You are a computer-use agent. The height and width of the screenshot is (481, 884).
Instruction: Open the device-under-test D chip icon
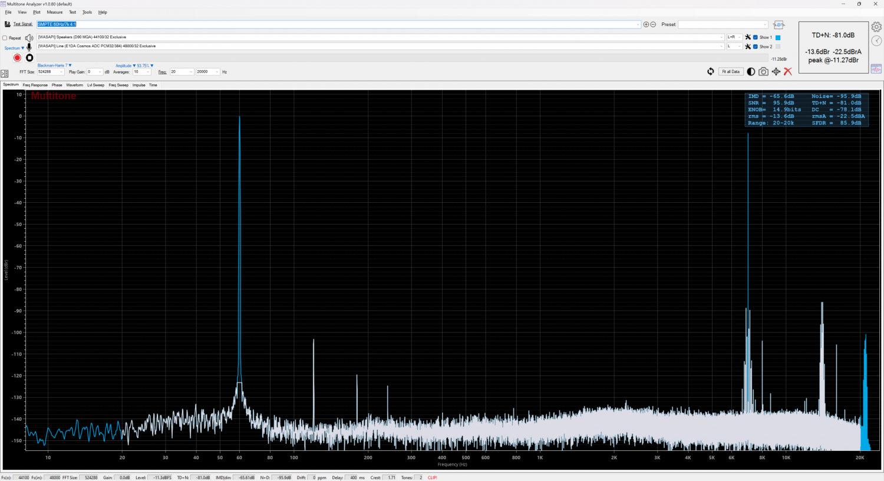tap(779, 25)
